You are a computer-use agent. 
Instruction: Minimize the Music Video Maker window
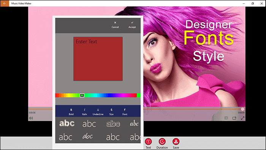[x=244, y=3]
